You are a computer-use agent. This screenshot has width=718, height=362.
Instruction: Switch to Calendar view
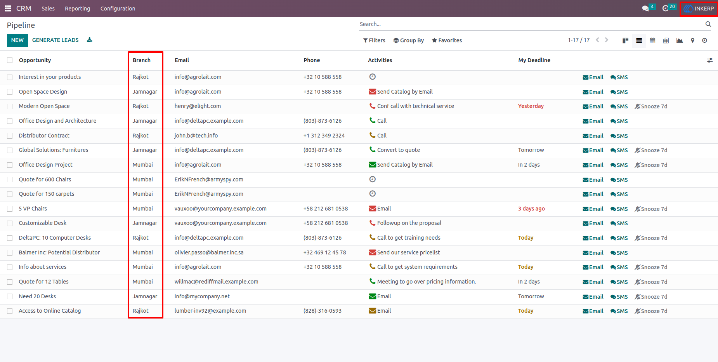click(x=652, y=40)
